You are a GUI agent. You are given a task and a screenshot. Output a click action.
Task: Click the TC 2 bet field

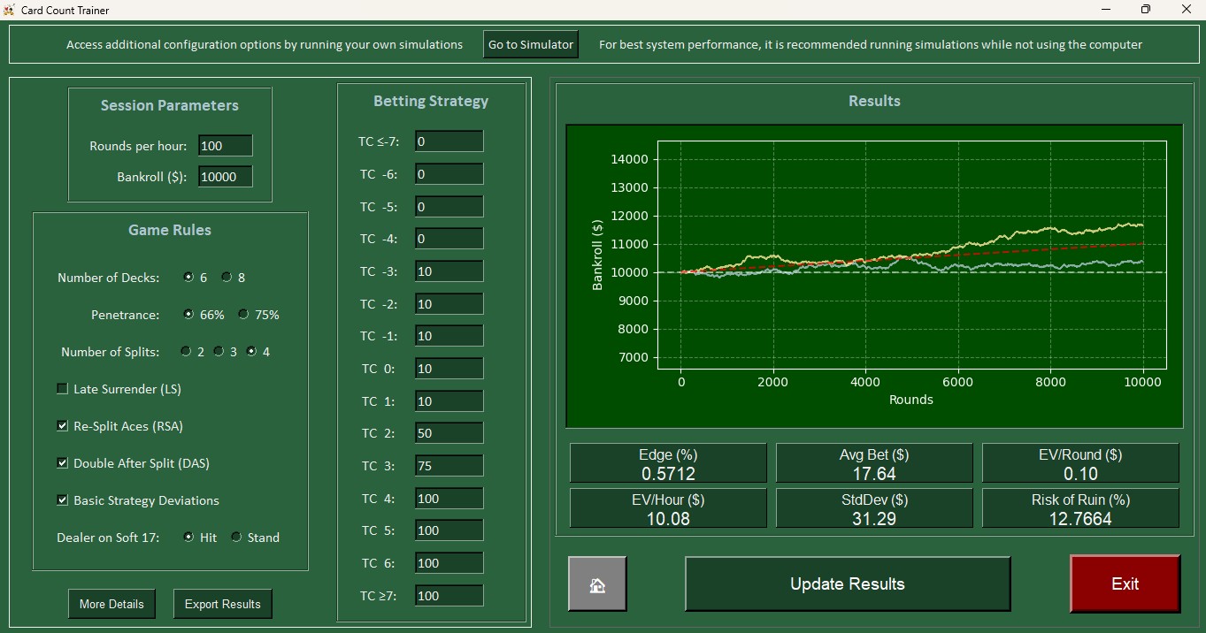coord(449,433)
